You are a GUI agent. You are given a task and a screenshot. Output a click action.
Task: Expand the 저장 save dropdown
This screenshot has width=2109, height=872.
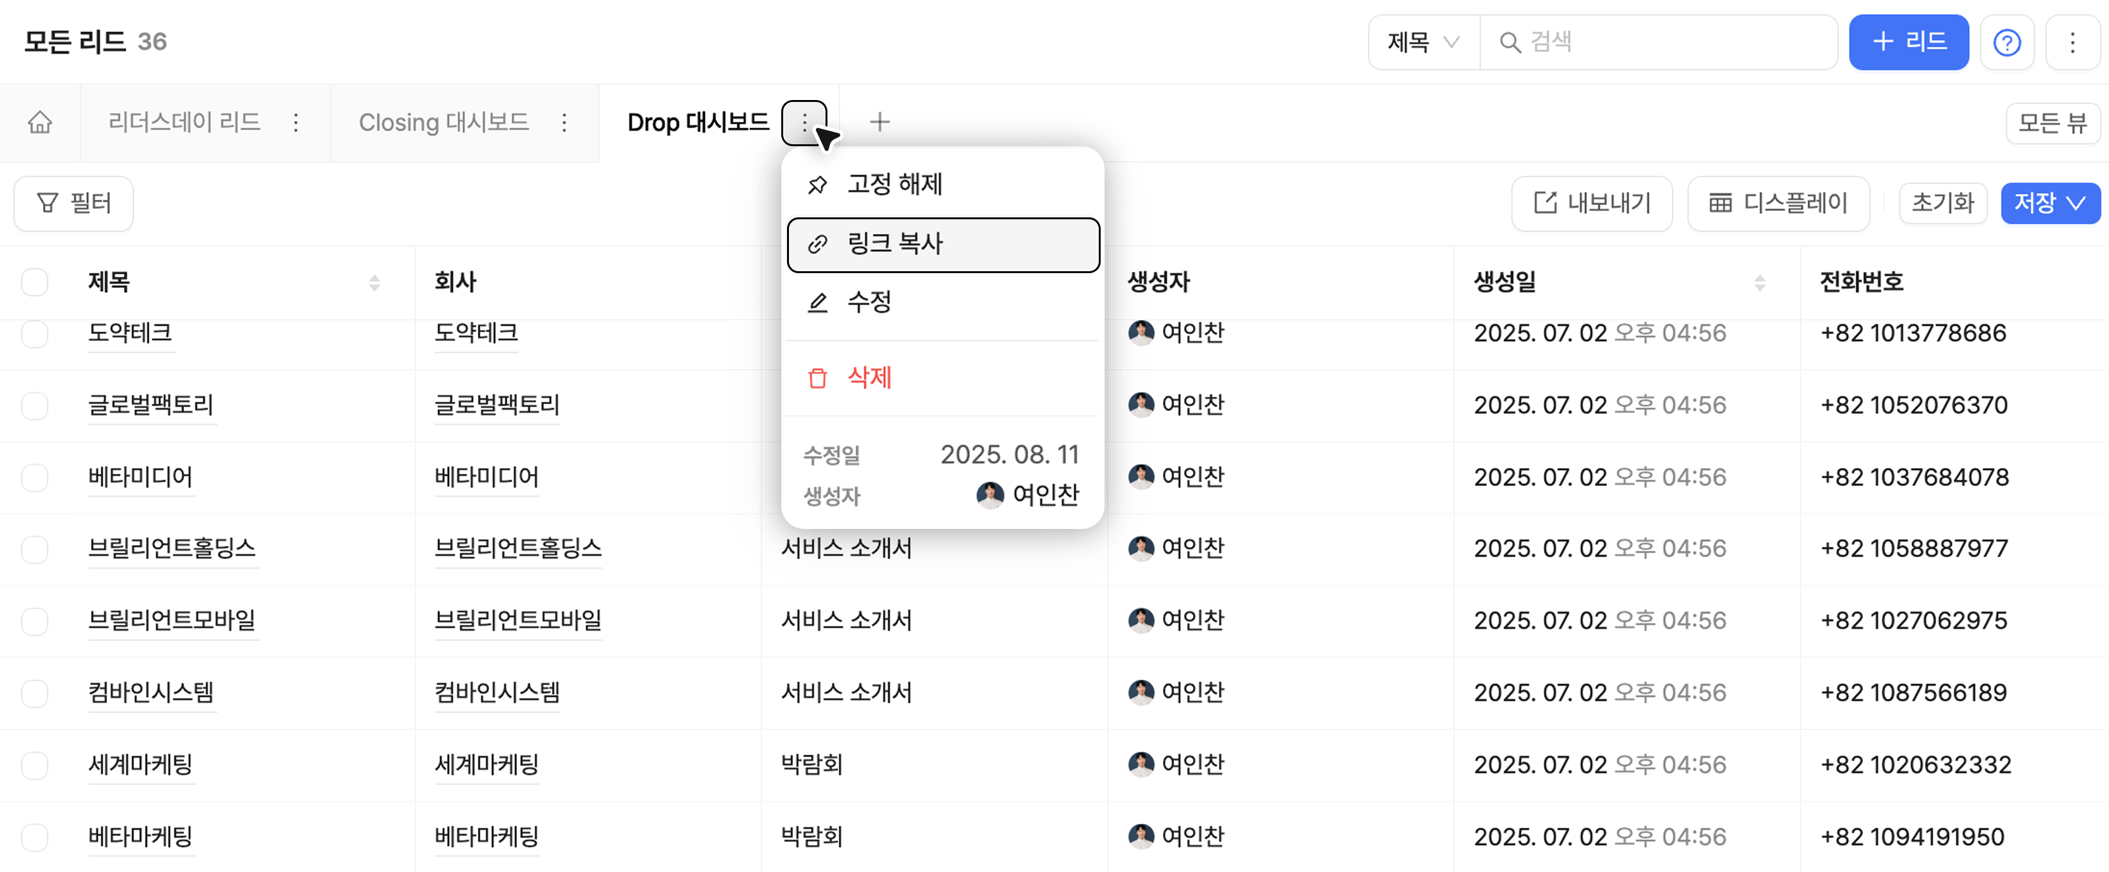click(2050, 203)
